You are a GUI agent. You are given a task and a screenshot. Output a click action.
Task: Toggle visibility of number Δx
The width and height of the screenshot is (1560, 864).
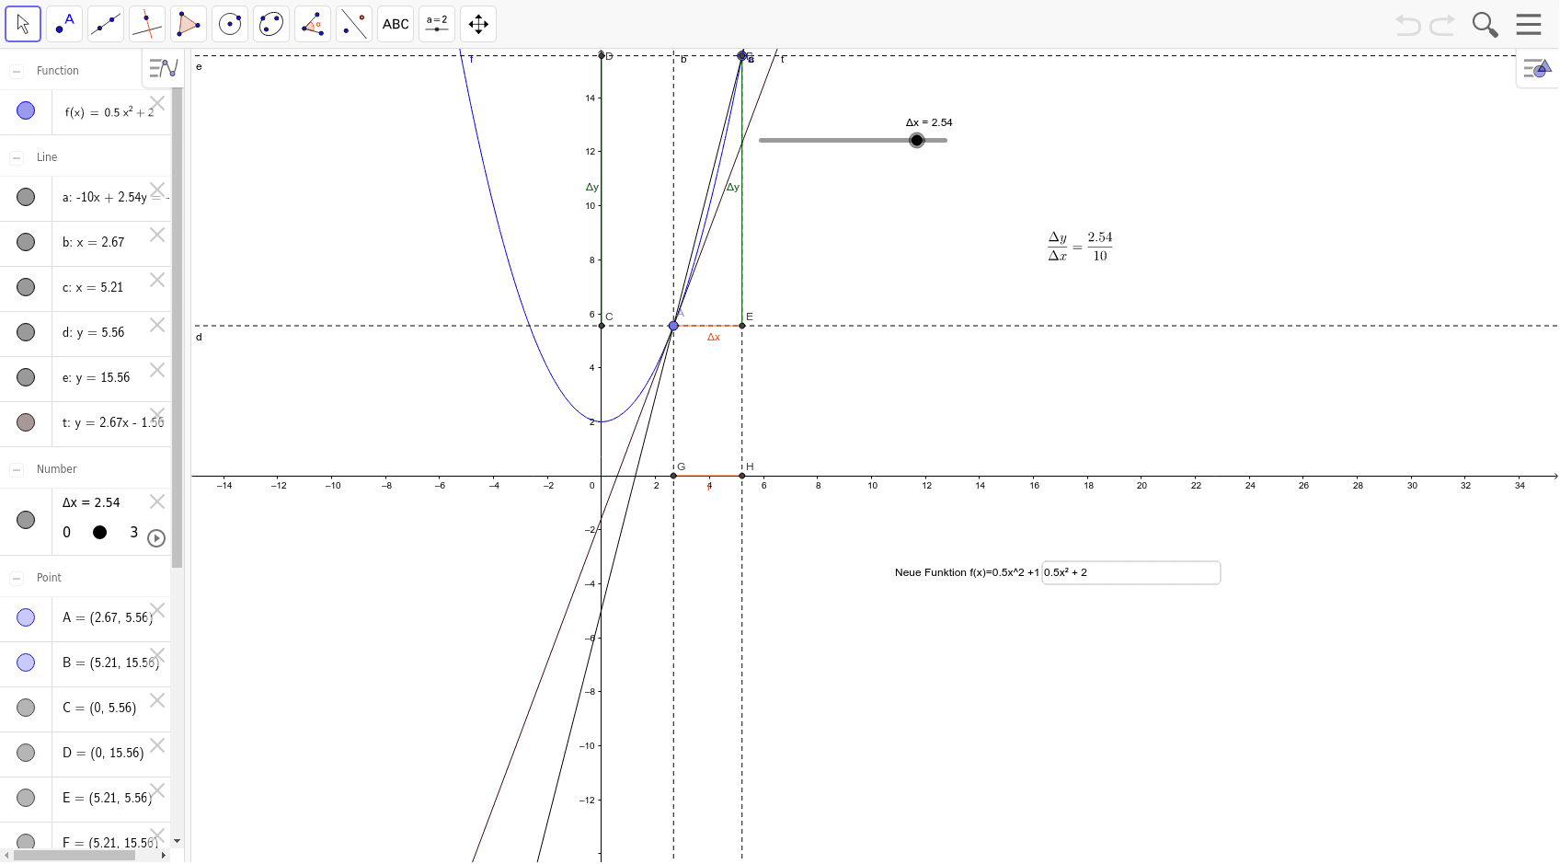(x=26, y=520)
